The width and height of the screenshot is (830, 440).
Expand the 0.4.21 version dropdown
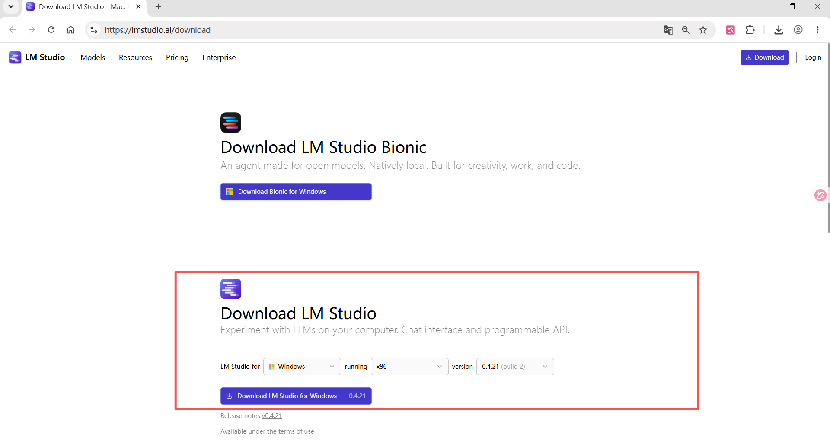515,367
